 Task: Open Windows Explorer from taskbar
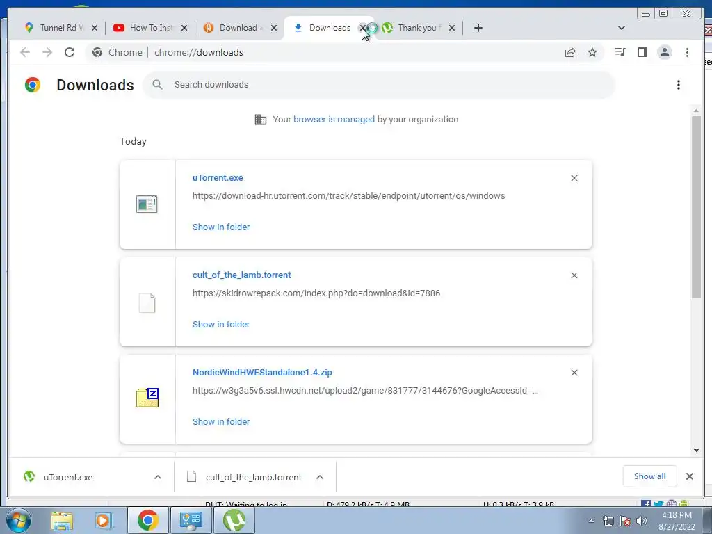click(62, 520)
